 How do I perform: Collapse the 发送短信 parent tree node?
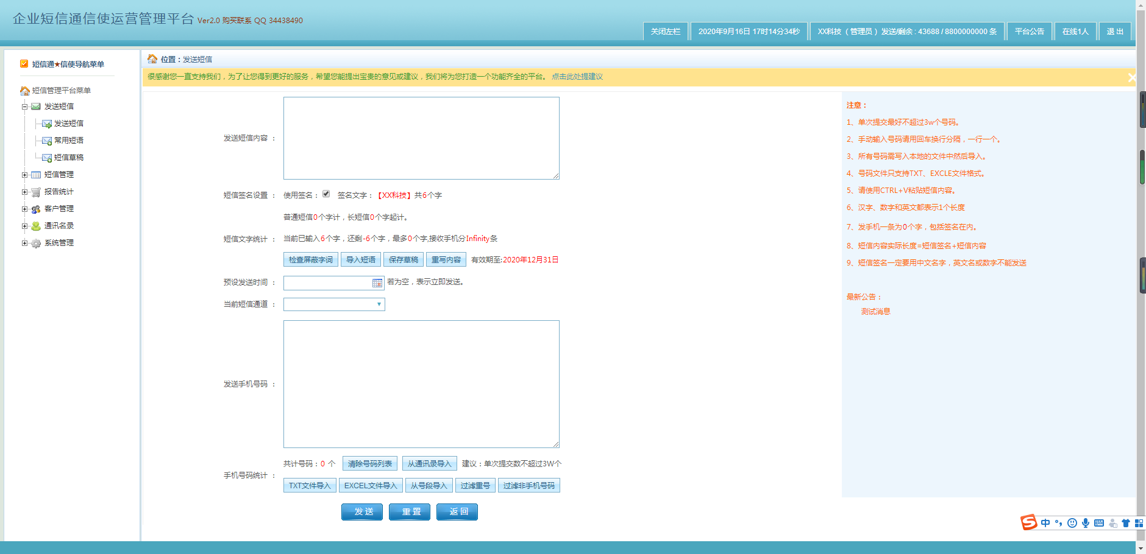[24, 107]
